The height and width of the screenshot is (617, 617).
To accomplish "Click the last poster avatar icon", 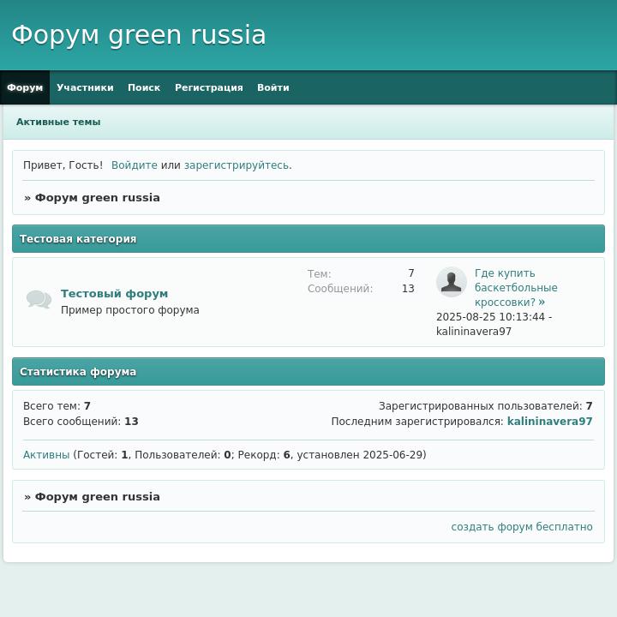I will (451, 282).
